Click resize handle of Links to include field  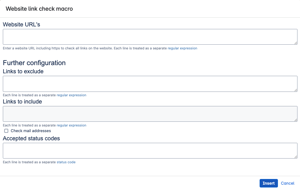point(296,120)
